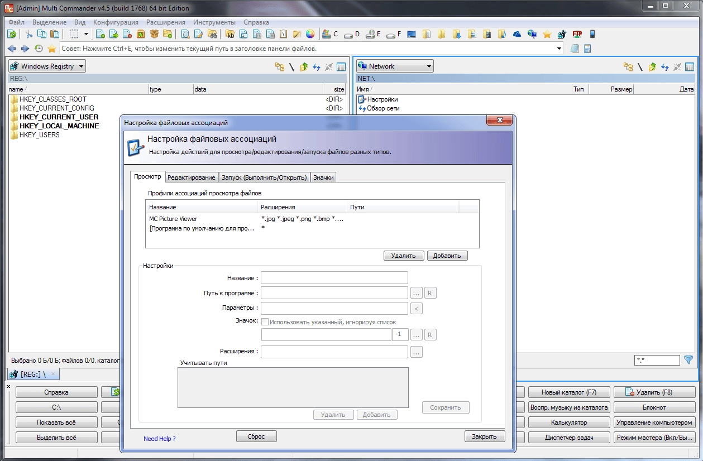This screenshot has height=461, width=703.
Task: Select the MC Picture Viewer profile row
Action: tap(312, 219)
